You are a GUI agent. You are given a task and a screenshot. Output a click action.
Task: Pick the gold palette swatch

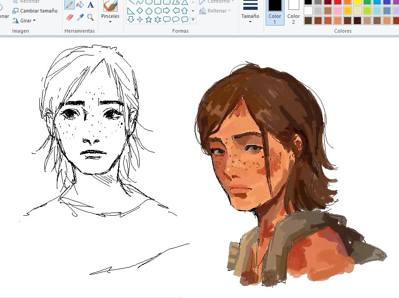click(348, 11)
